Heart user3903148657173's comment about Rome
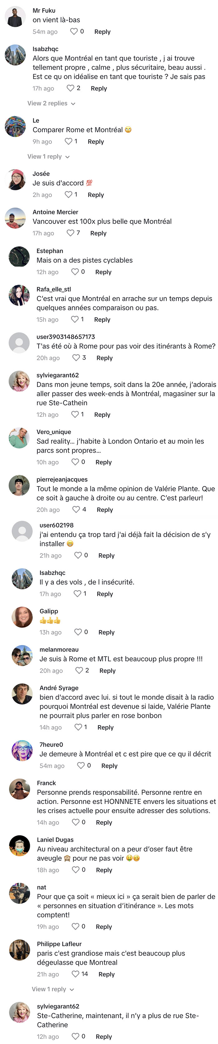 tap(76, 357)
